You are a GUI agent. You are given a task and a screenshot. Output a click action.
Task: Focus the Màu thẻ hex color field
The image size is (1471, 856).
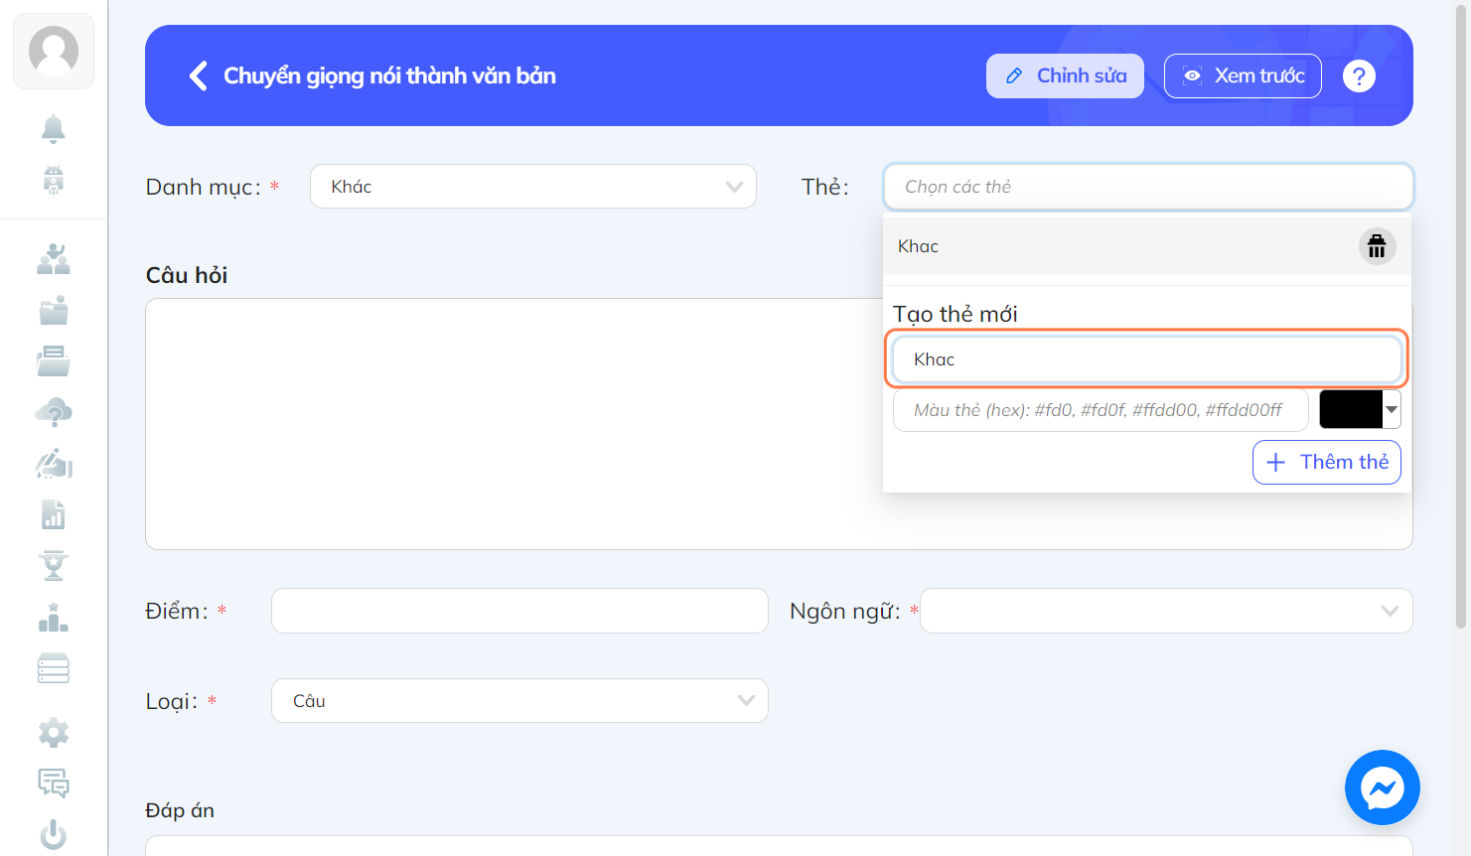[x=1101, y=410]
